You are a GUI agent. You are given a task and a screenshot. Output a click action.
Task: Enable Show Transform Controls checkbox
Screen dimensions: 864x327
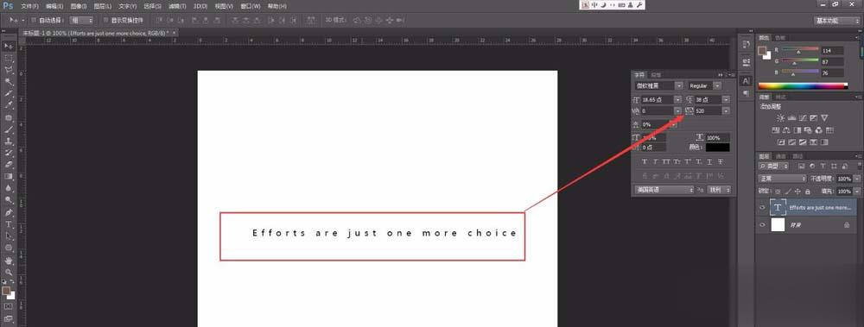105,20
